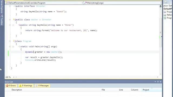
Task: Toggle the 0 Errors filter
Action: pyautogui.click(x=11, y=86)
